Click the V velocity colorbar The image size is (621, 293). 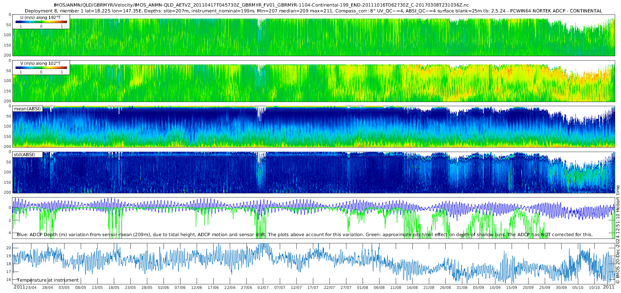tap(41, 68)
